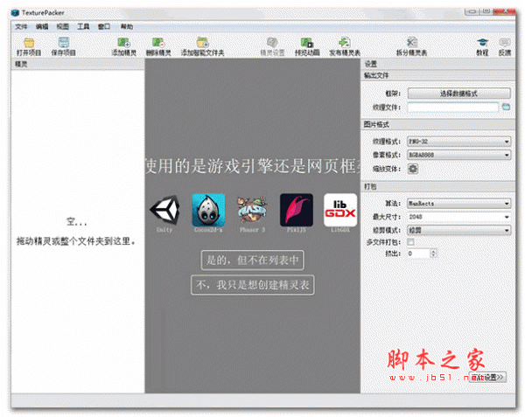Open the 视图 menu
Screen dimensions: 525x417
[63, 26]
